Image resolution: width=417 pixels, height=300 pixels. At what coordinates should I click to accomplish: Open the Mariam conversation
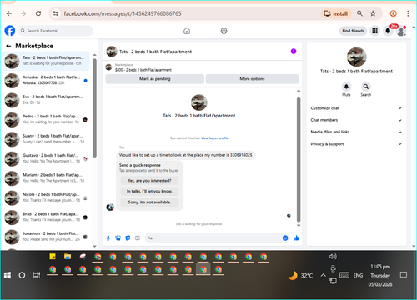pyautogui.click(x=46, y=178)
